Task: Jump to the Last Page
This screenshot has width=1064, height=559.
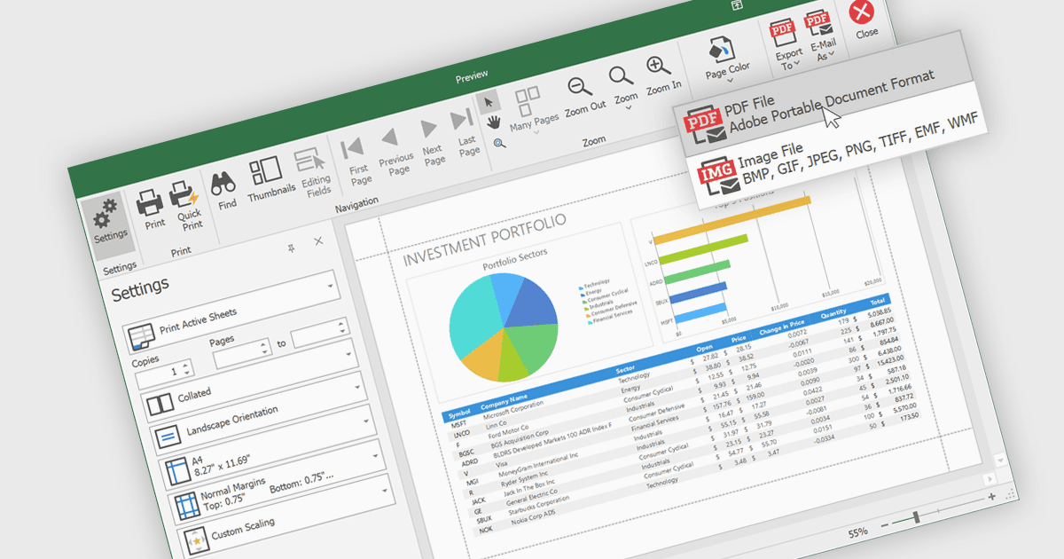Action: coord(464,130)
